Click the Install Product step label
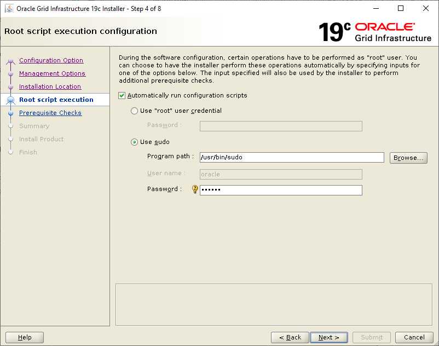439x346 pixels. (42, 139)
